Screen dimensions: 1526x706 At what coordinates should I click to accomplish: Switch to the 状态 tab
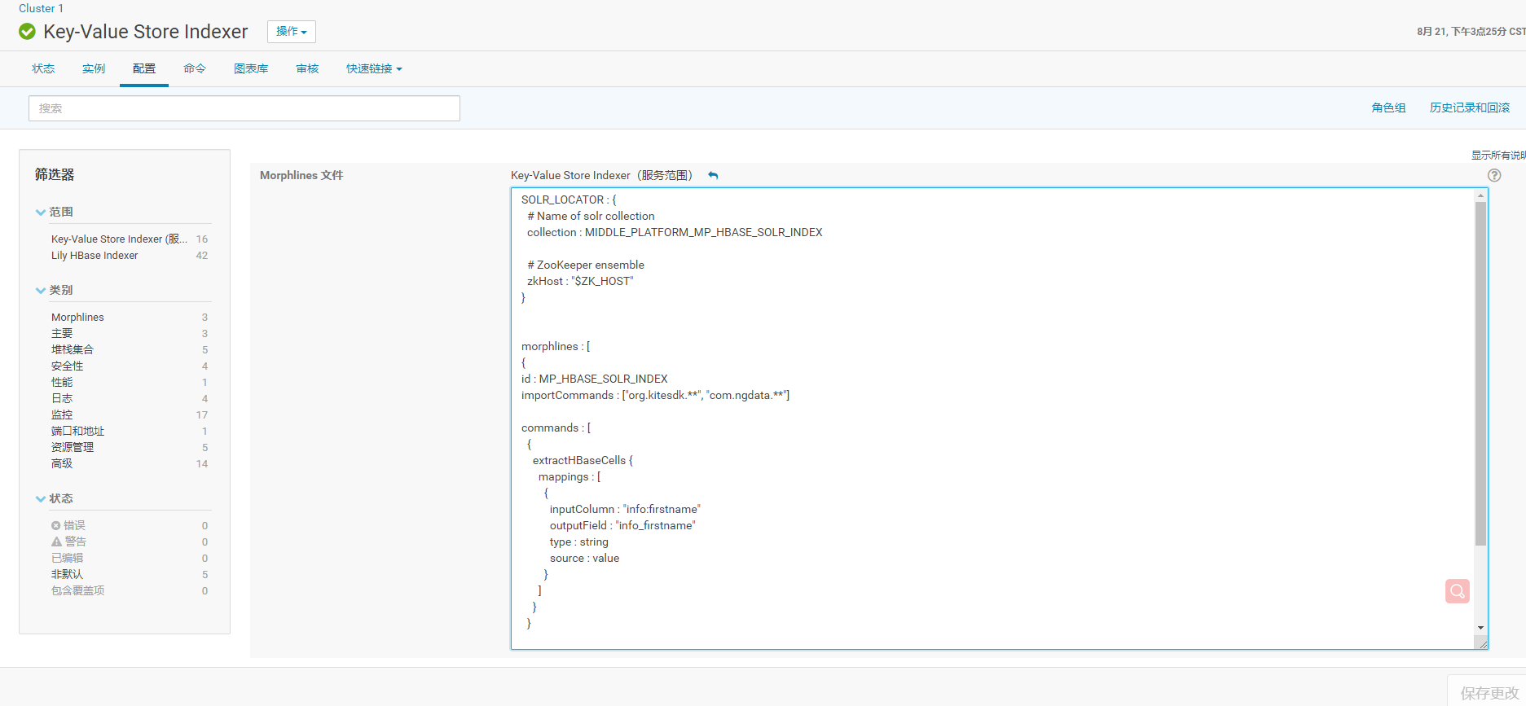pyautogui.click(x=43, y=68)
